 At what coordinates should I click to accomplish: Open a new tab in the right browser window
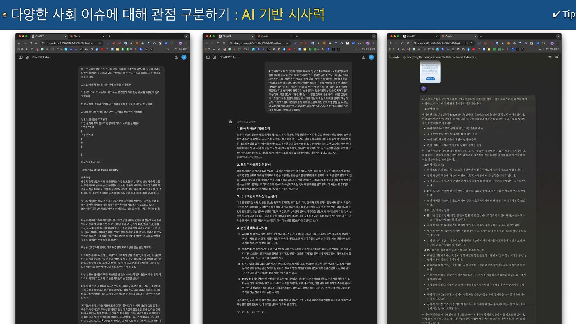tap(481, 36)
